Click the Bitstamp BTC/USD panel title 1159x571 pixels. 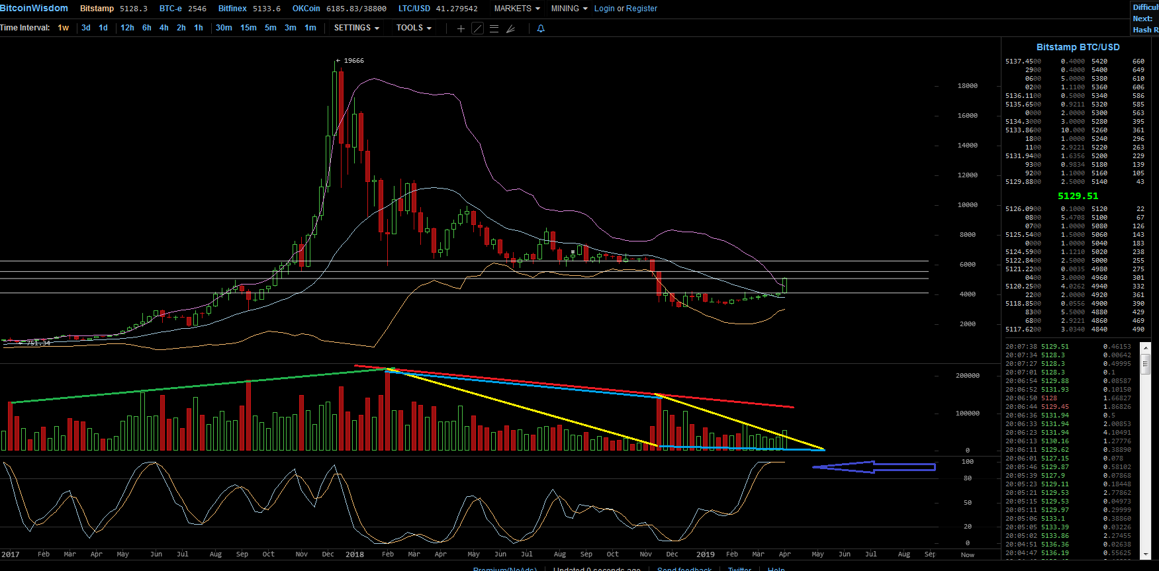(x=1078, y=47)
